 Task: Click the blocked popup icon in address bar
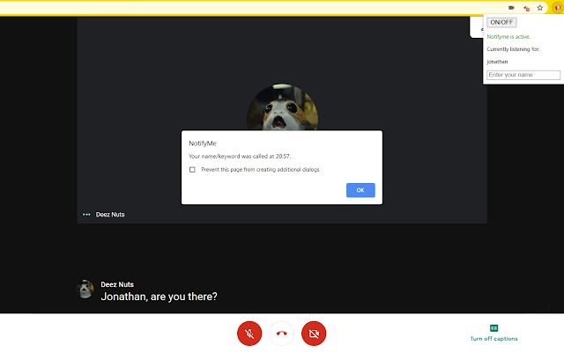[x=526, y=8]
